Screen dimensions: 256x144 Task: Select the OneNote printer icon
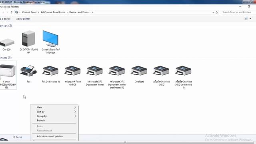point(139,70)
